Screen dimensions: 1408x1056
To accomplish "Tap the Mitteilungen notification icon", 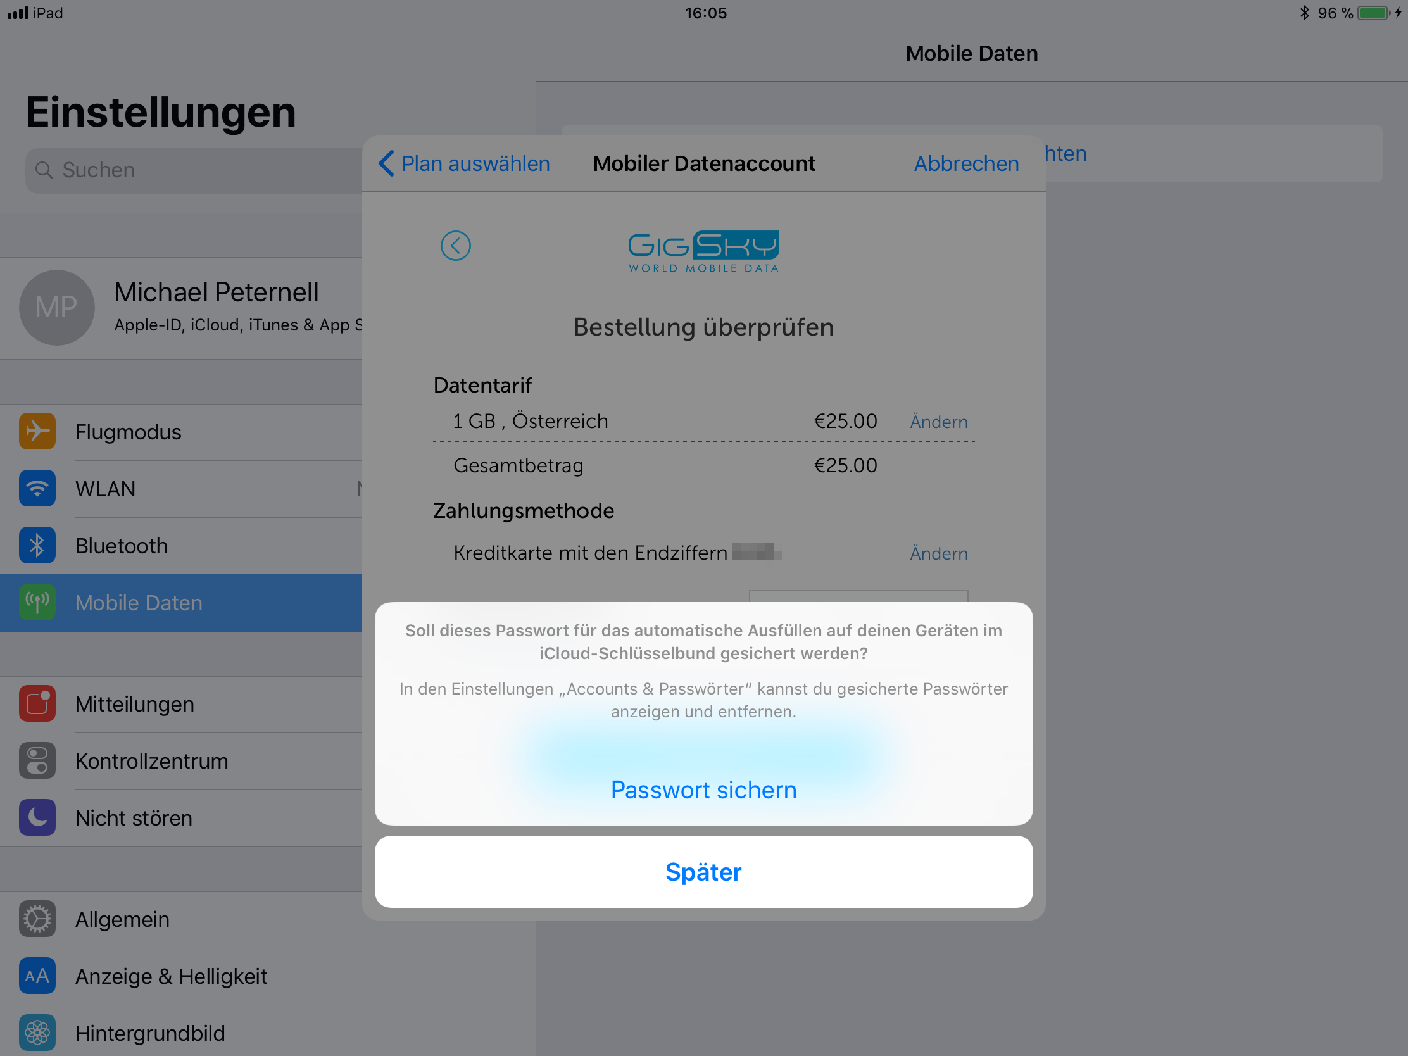I will coord(37,703).
